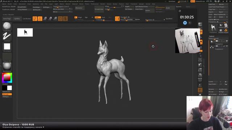The height and width of the screenshot is (130, 232).
Task: Collapse the Subtool palette section
Action: pyautogui.click(x=212, y=36)
